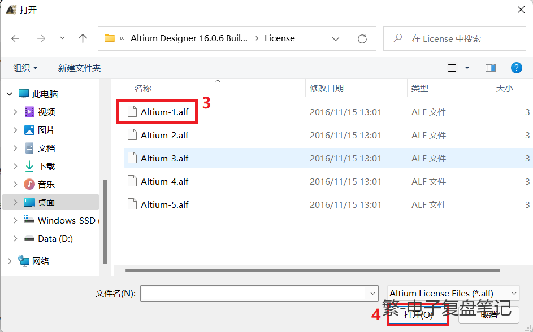
Task: Select the Altium-3.alf file
Action: click(164, 158)
